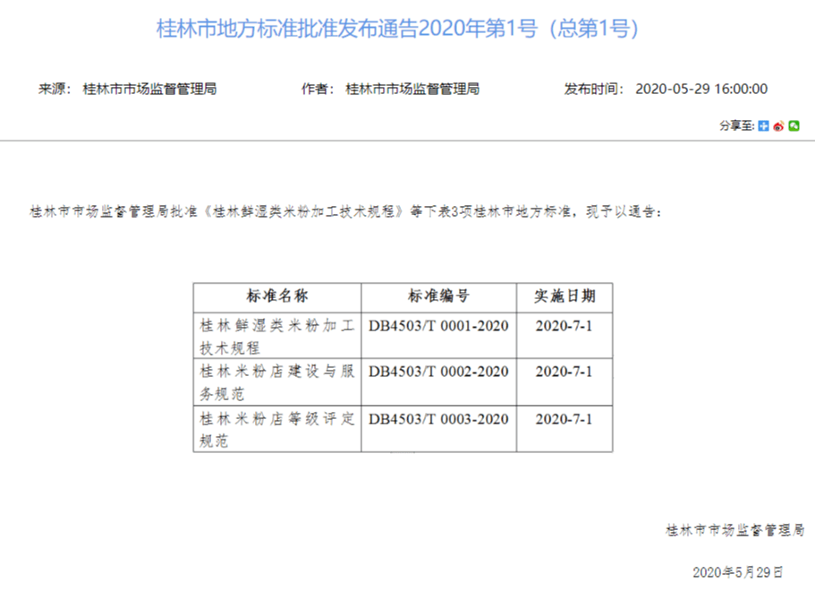Click the 标准编号 column header
The width and height of the screenshot is (815, 608).
coord(438,296)
